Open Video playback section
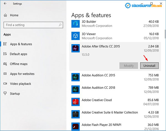This screenshot has width=166, height=131. 20,84
